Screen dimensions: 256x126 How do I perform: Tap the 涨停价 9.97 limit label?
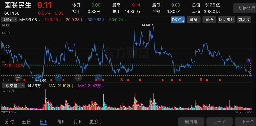pyautogui.click(x=12, y=66)
